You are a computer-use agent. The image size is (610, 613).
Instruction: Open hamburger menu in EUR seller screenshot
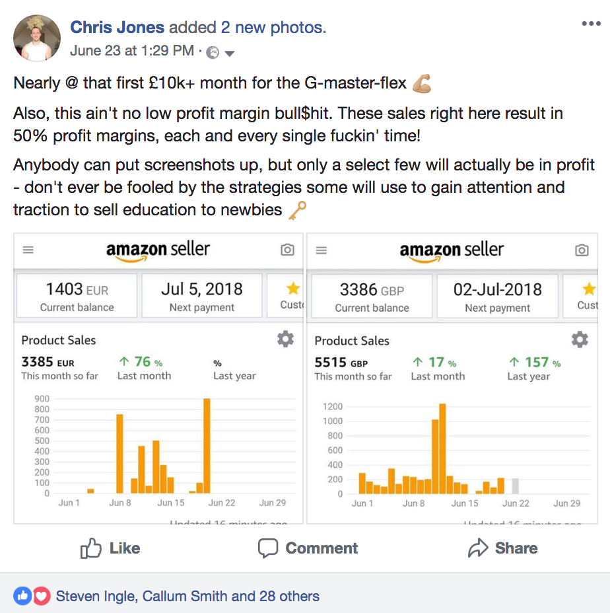click(x=28, y=250)
